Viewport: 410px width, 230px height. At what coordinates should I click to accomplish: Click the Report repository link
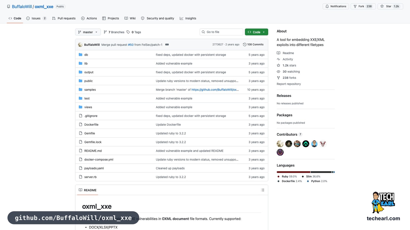[x=289, y=84]
